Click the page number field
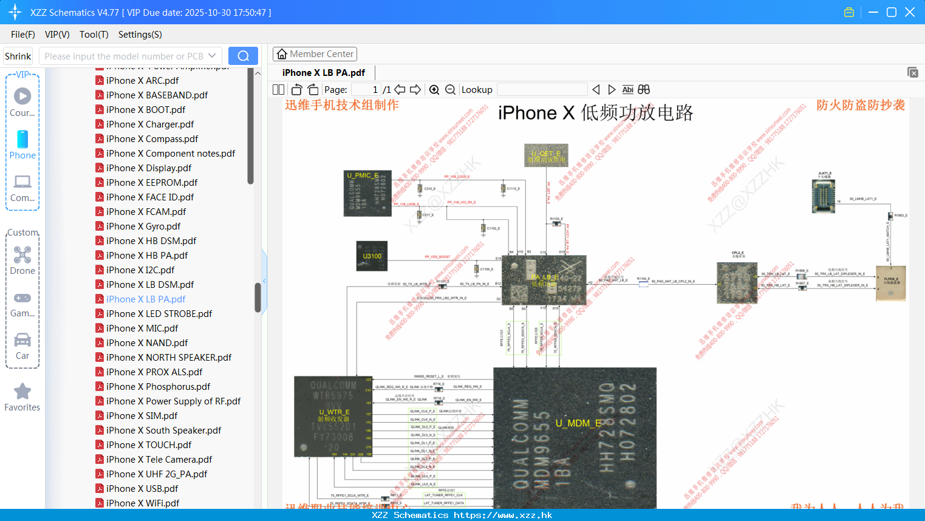The width and height of the screenshot is (925, 521). click(366, 89)
